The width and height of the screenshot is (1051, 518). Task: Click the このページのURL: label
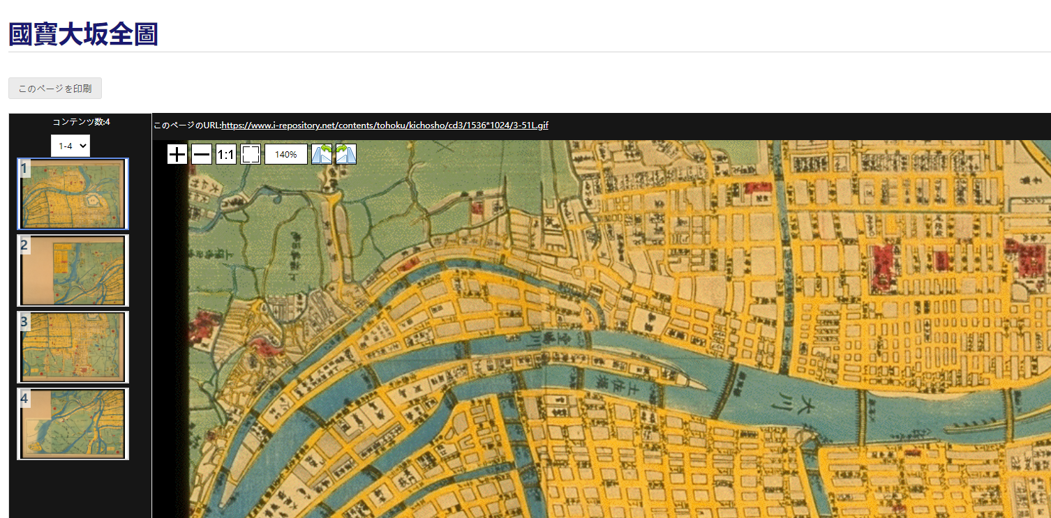pos(187,125)
